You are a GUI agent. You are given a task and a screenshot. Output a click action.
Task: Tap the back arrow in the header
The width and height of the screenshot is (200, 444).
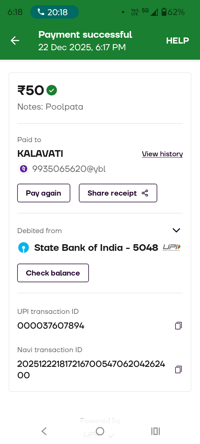point(15,41)
